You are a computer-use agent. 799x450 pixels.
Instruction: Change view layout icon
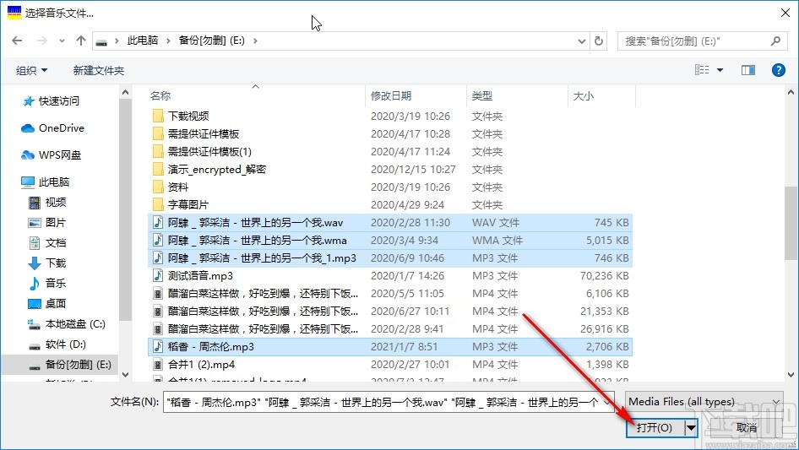(x=702, y=70)
